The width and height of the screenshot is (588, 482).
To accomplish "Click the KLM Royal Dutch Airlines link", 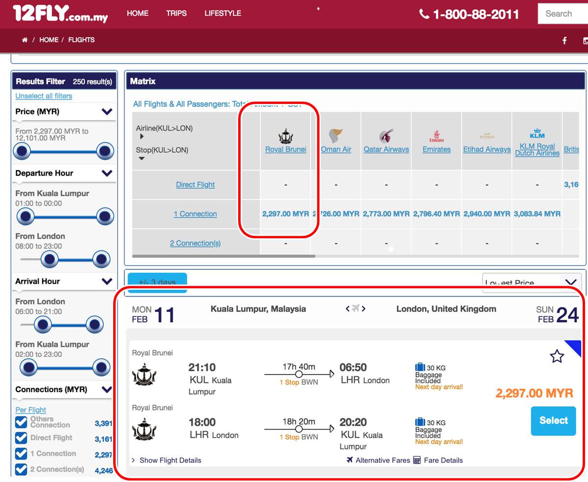I will click(537, 150).
